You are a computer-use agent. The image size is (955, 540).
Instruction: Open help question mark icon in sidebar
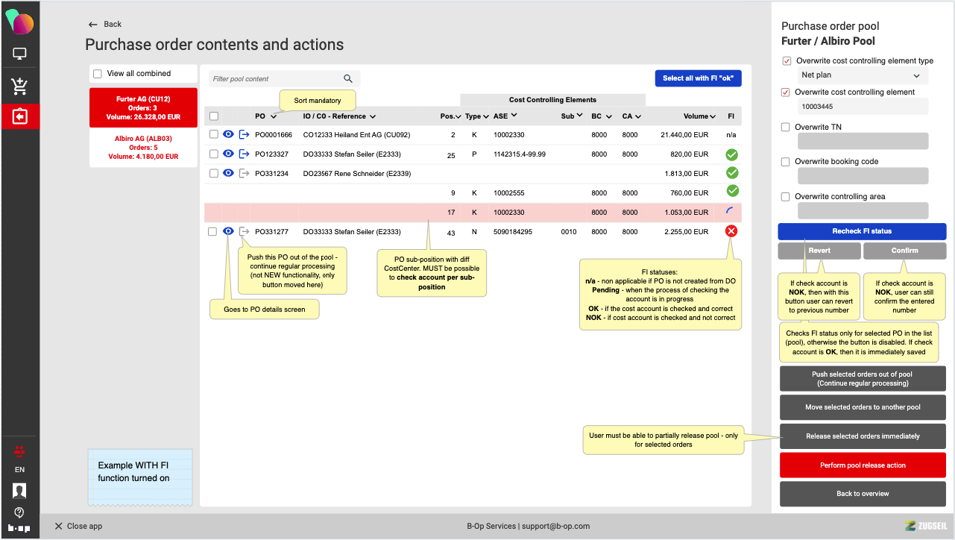pyautogui.click(x=19, y=512)
